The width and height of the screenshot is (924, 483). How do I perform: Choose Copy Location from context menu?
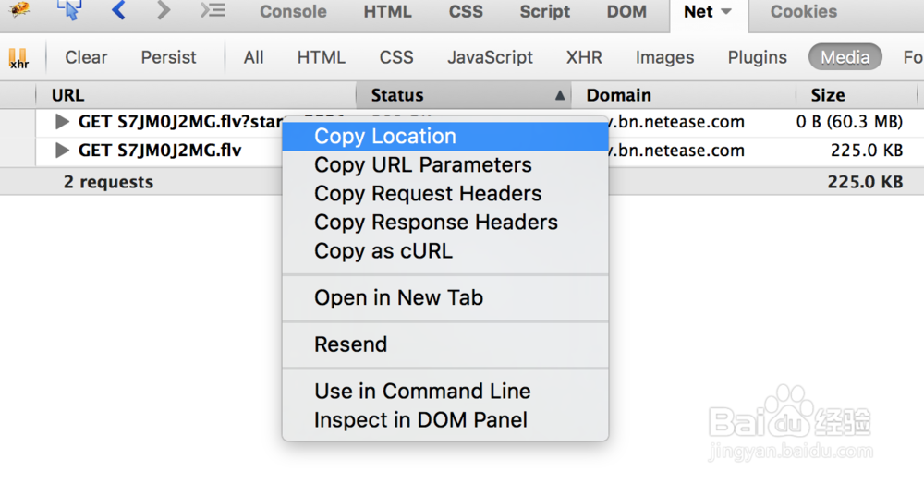[x=385, y=137]
